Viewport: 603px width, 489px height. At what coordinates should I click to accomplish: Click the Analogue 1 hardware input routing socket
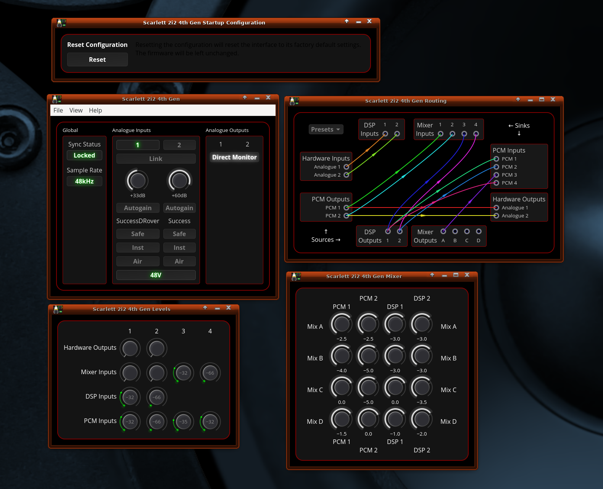[346, 167]
